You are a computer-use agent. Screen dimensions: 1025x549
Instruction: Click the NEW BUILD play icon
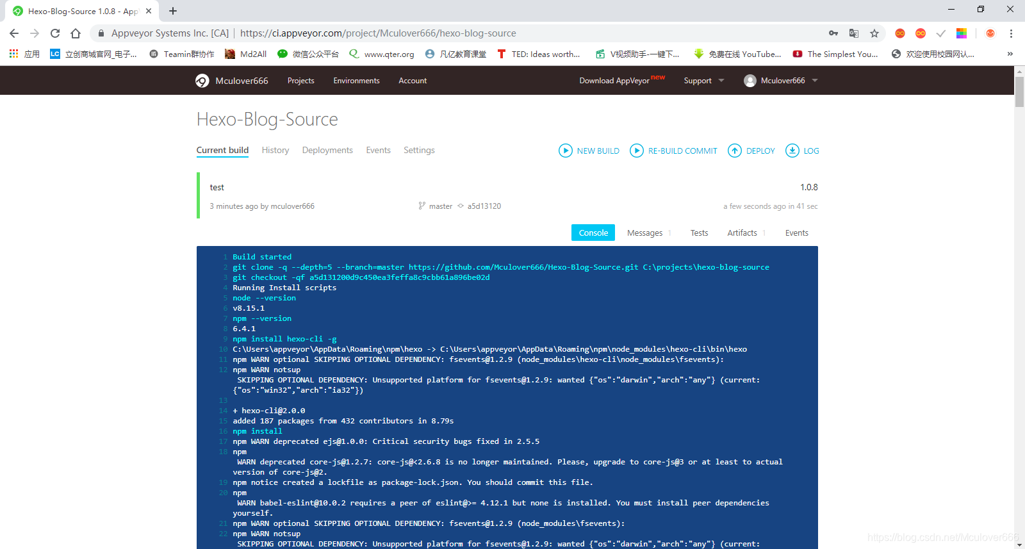[x=566, y=151]
